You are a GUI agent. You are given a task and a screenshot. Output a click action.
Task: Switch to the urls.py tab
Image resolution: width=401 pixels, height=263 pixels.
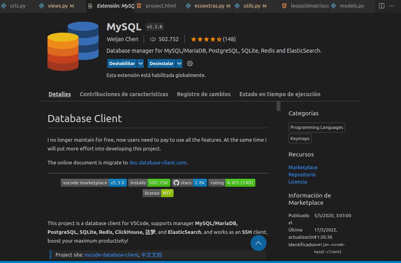click(18, 6)
